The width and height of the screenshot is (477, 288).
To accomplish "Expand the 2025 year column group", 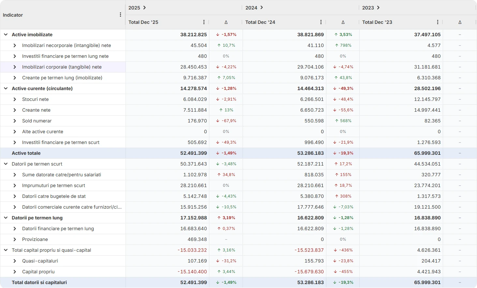I will [x=144, y=8].
